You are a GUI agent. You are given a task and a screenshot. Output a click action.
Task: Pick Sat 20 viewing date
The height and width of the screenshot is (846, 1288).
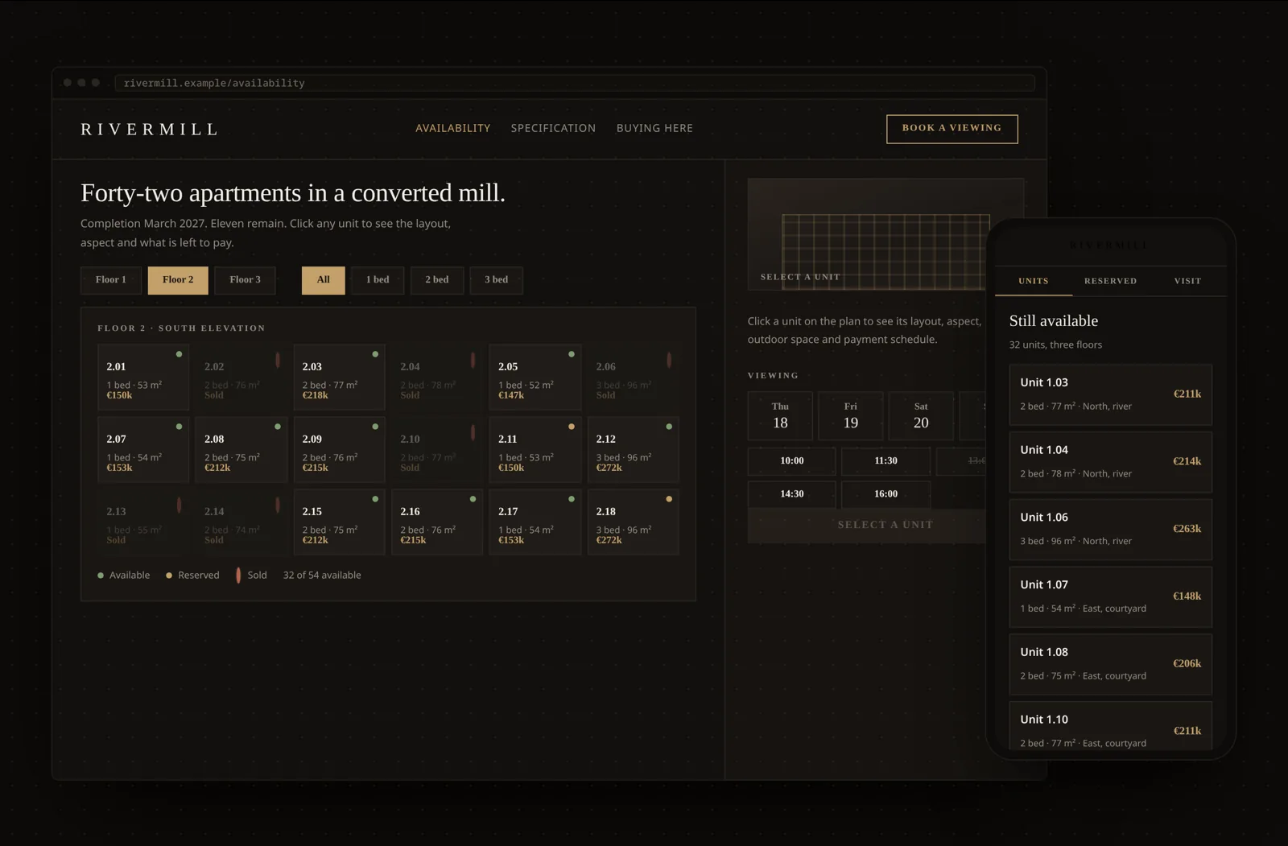pos(921,416)
